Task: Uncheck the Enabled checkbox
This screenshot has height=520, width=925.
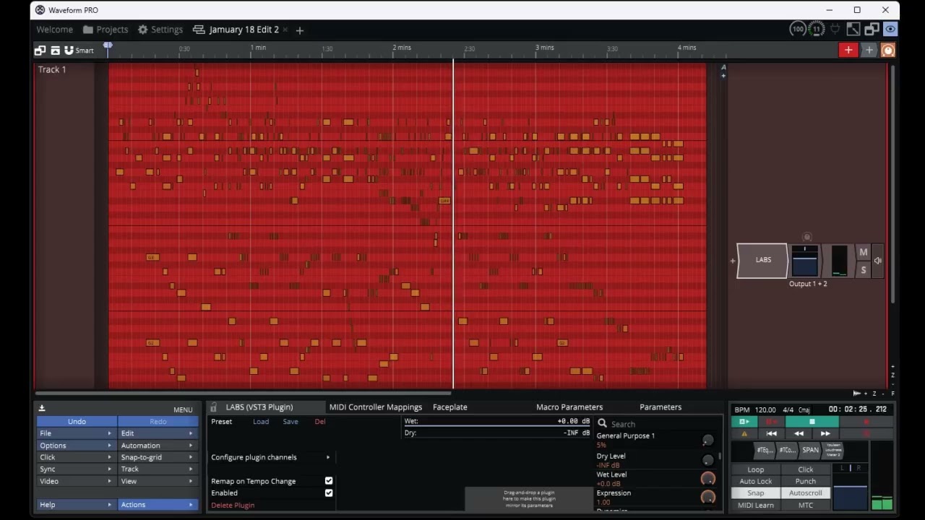Action: pyautogui.click(x=329, y=493)
